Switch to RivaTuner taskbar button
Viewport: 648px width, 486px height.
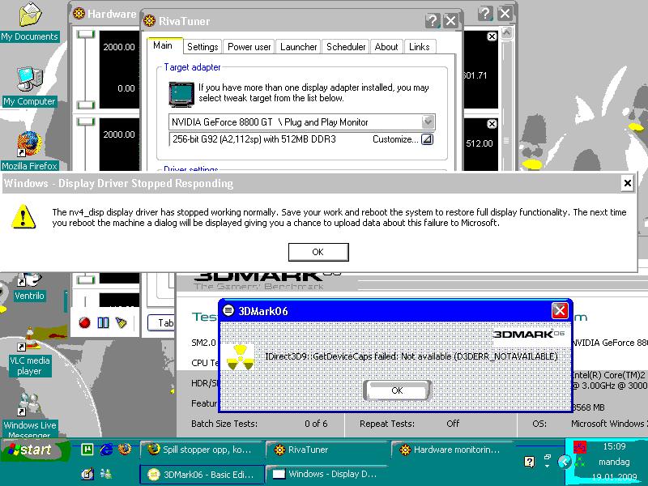327,450
